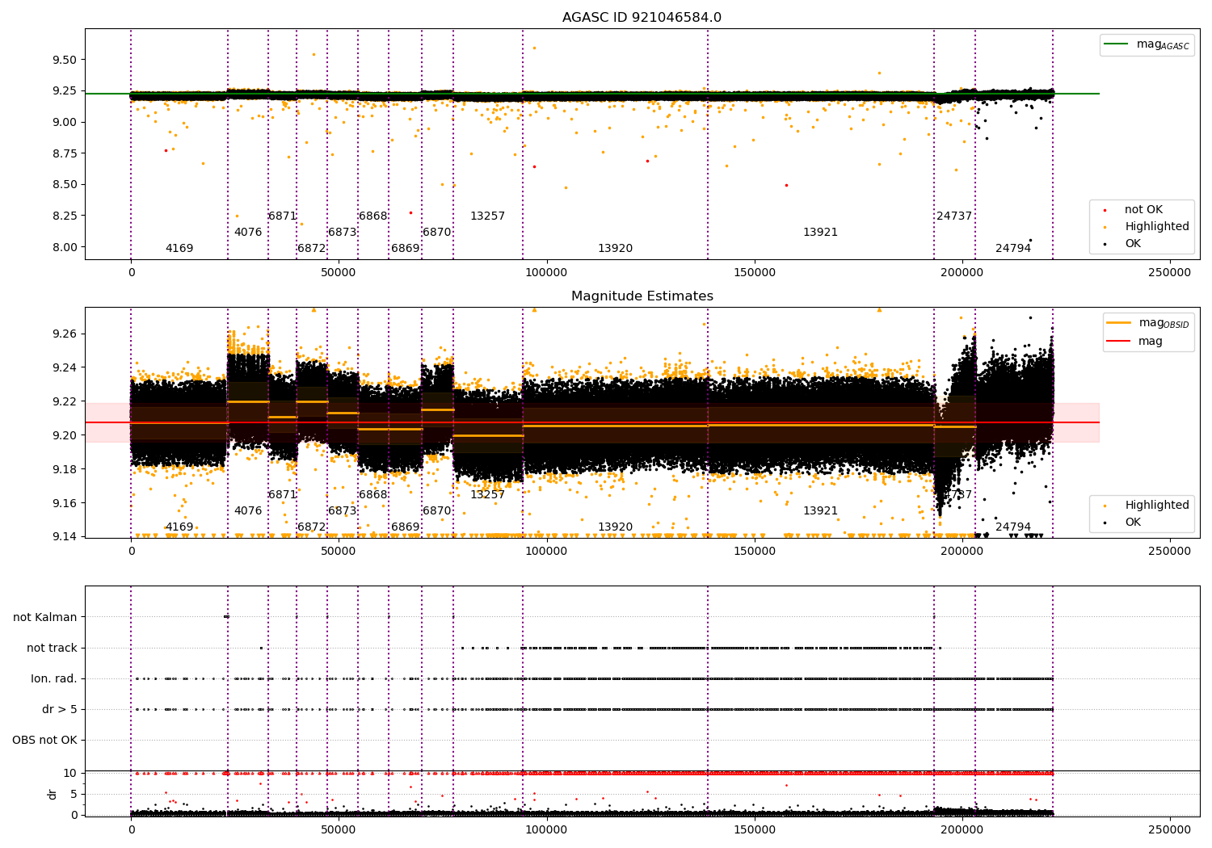1212x848 pixels.
Task: Click the rotated 'dr' y-axis label
Action: (53, 794)
